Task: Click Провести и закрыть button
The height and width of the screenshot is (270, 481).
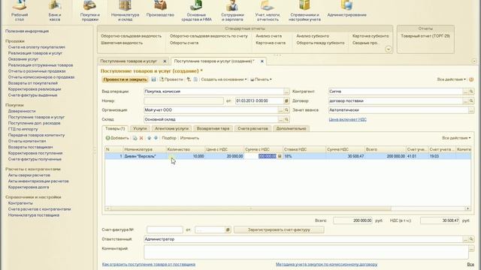Action: point(125,79)
